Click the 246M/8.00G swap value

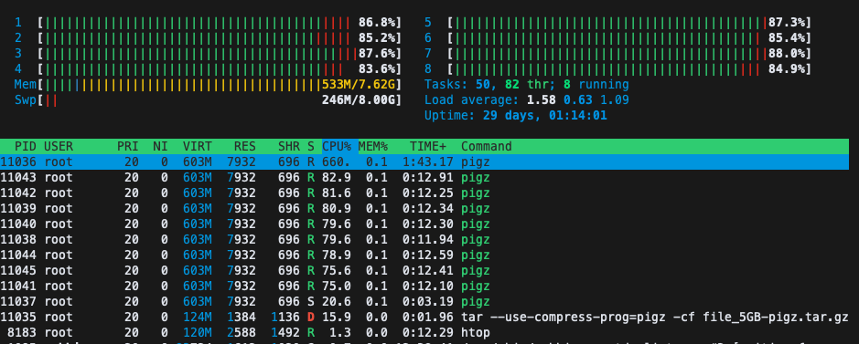[360, 100]
